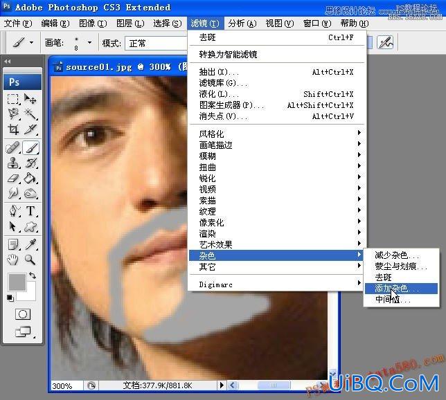
Task: Choose 减少杂色... from the submenu
Action: [x=402, y=255]
